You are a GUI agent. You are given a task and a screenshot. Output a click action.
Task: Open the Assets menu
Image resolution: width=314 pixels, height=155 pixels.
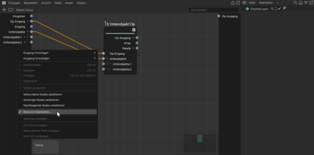coord(69,3)
